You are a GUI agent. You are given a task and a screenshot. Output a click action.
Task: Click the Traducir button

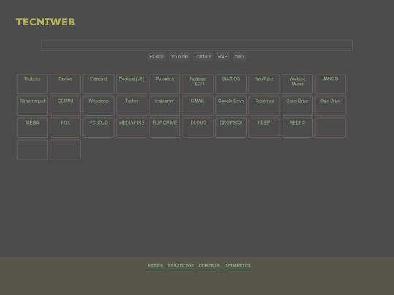tap(203, 57)
